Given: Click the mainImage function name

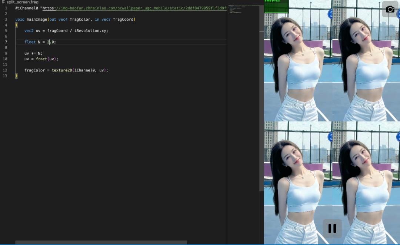Looking at the screenshot, I should [36, 20].
